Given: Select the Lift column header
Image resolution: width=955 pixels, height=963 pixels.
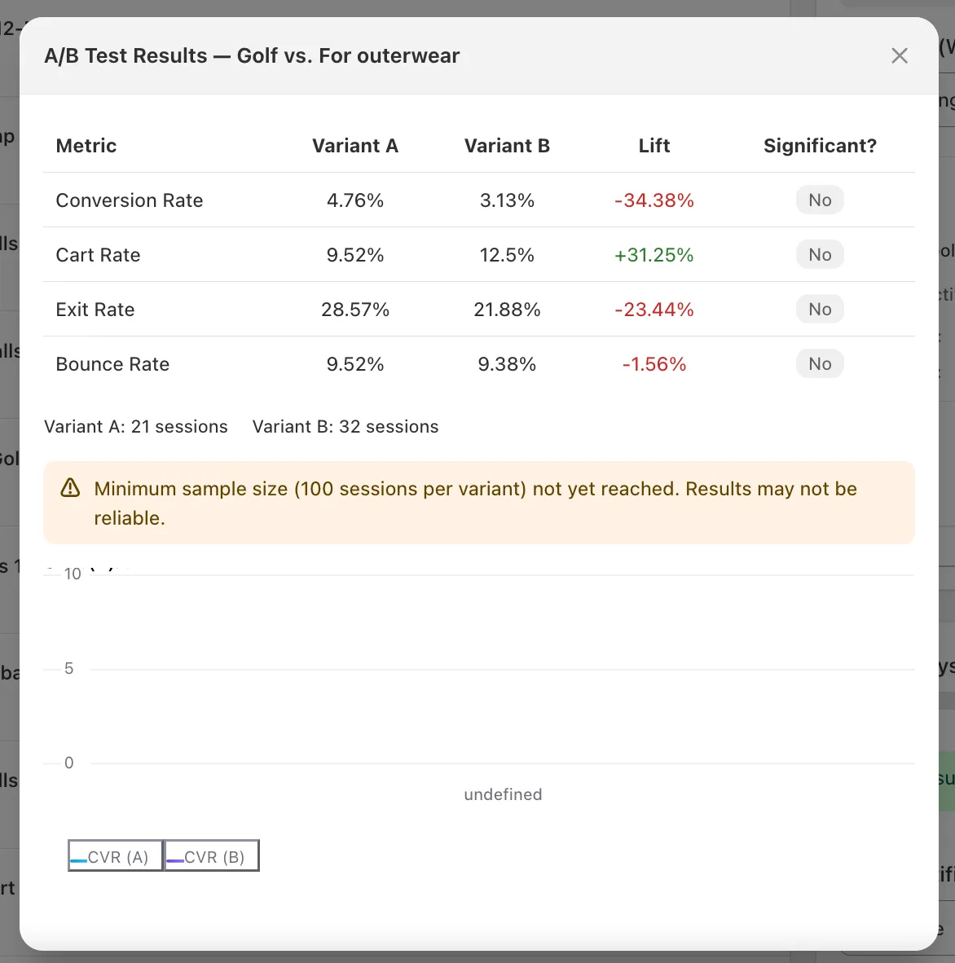Looking at the screenshot, I should coord(654,146).
